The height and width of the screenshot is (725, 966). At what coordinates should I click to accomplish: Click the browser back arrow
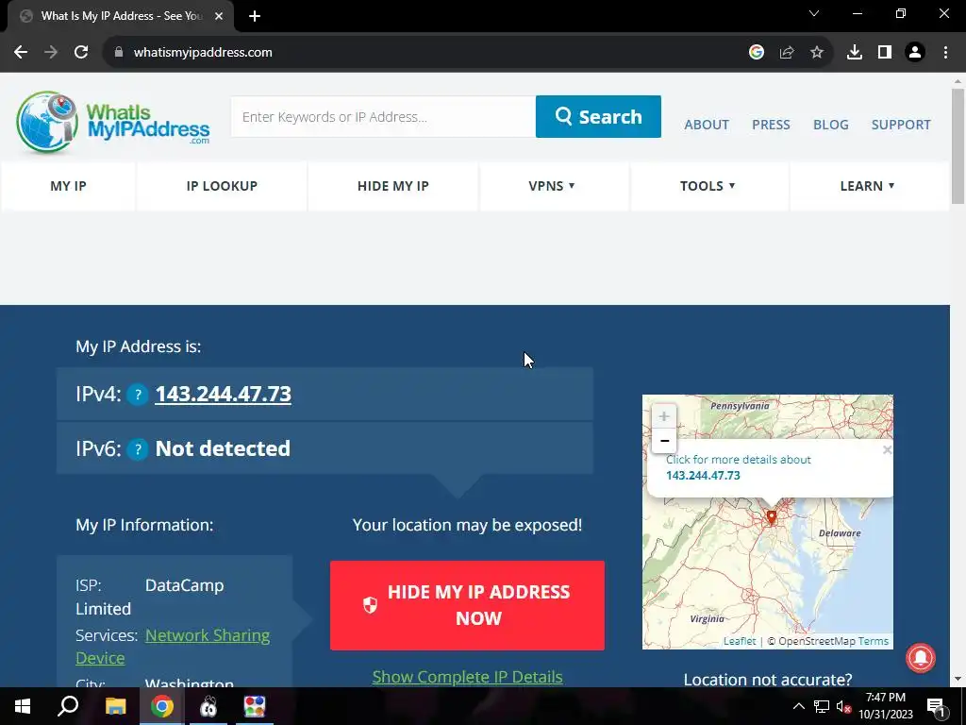(21, 53)
